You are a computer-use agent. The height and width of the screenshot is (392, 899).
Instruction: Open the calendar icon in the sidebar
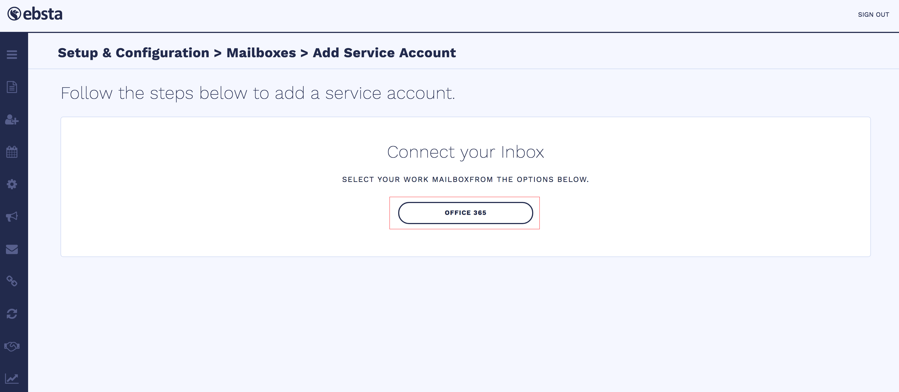12,152
